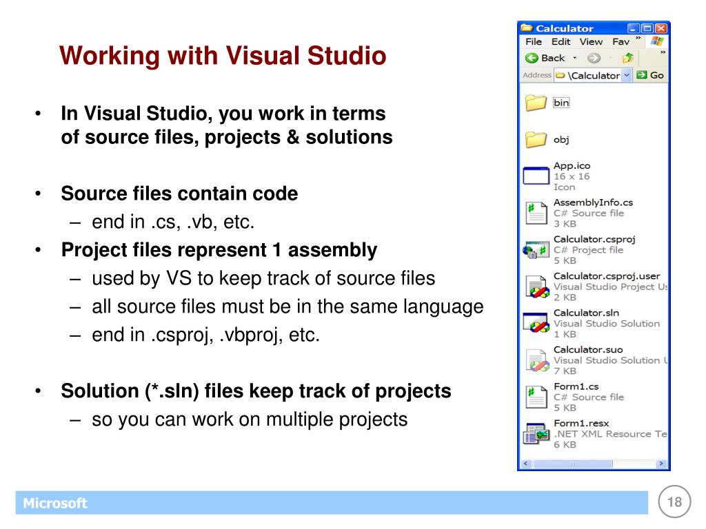The width and height of the screenshot is (706, 529).
Task: Select the Calculator.suo file icon
Action: click(536, 360)
